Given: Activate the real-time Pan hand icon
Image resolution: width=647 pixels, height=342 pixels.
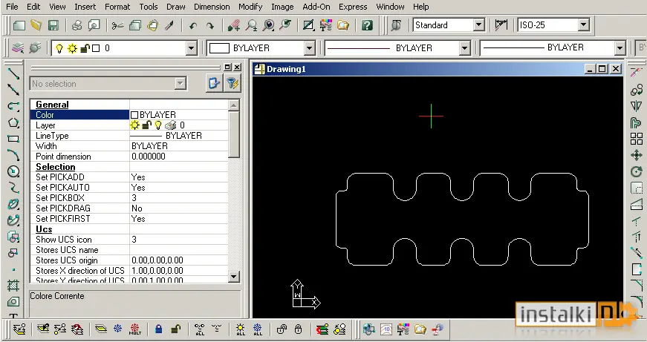Looking at the screenshot, I should (x=234, y=25).
